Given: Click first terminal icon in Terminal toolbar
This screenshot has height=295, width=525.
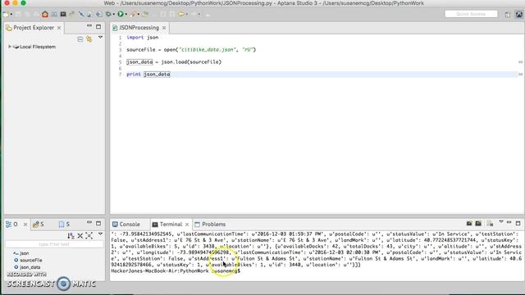Looking at the screenshot, I should point(469,224).
